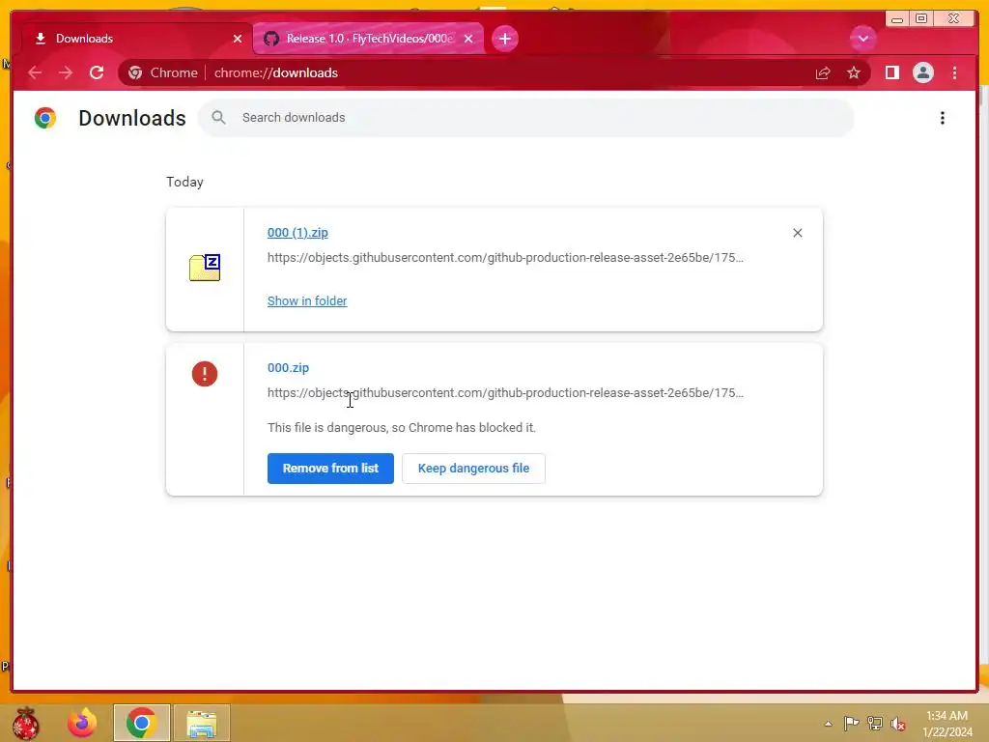Click the network tray icon
The height and width of the screenshot is (742, 989).
[x=875, y=723]
